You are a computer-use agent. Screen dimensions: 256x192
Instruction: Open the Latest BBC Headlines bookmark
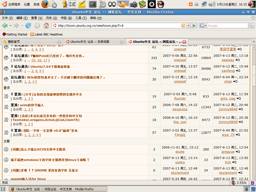[46, 34]
